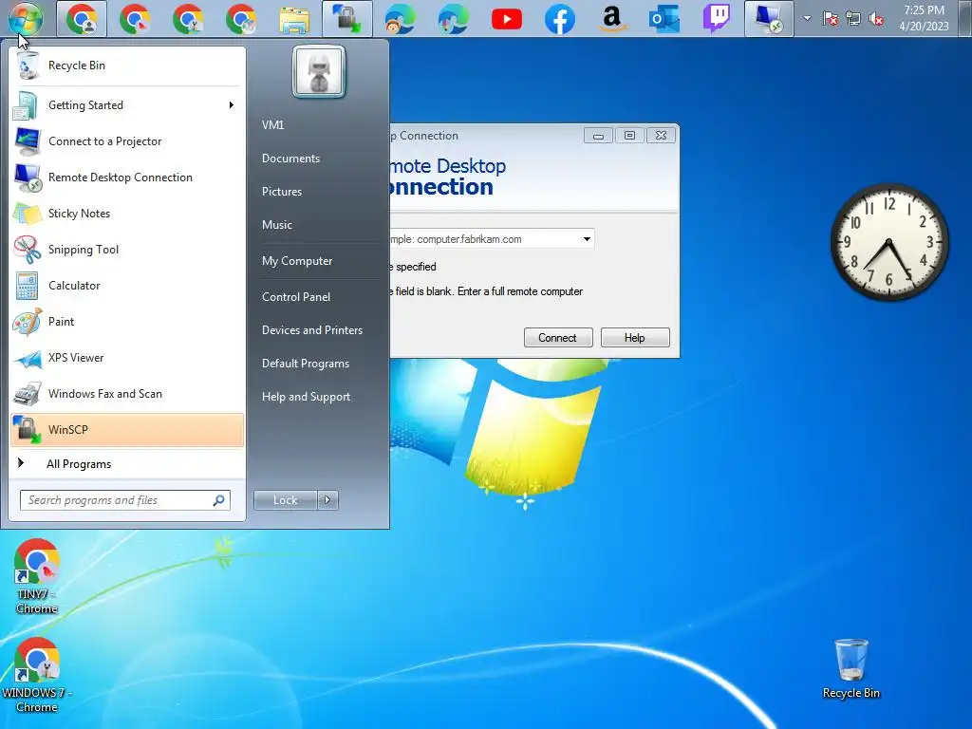Click Search programs and files box

pos(125,500)
